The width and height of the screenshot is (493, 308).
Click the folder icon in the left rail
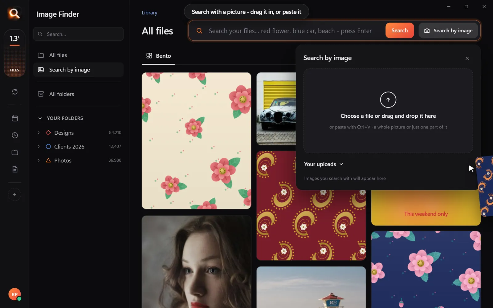(x=14, y=152)
